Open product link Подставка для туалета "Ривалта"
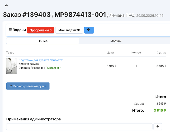Image resolution: width=170 pixels, height=132 pixels. click(x=41, y=60)
